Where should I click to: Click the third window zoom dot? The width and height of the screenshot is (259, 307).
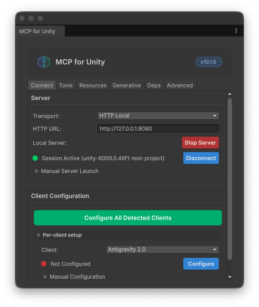point(40,18)
